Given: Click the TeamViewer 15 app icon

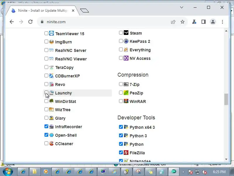Looking at the screenshot, I should coord(51,33).
